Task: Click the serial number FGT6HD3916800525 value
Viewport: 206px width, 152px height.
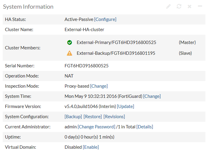Action: (87, 66)
